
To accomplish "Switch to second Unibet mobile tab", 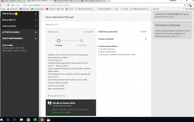I will [x=93, y=1].
